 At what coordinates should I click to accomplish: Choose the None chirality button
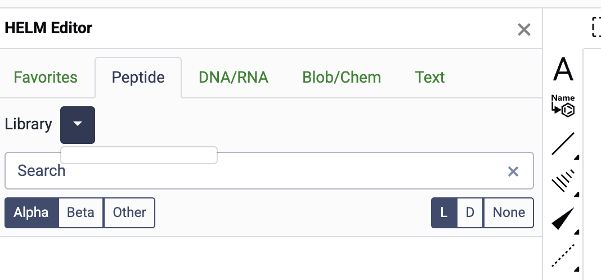[509, 213]
